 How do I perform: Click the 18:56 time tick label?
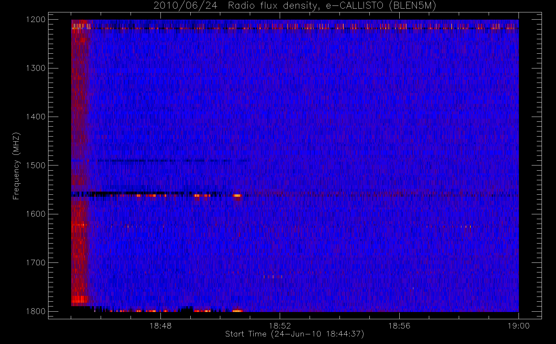[399, 326]
